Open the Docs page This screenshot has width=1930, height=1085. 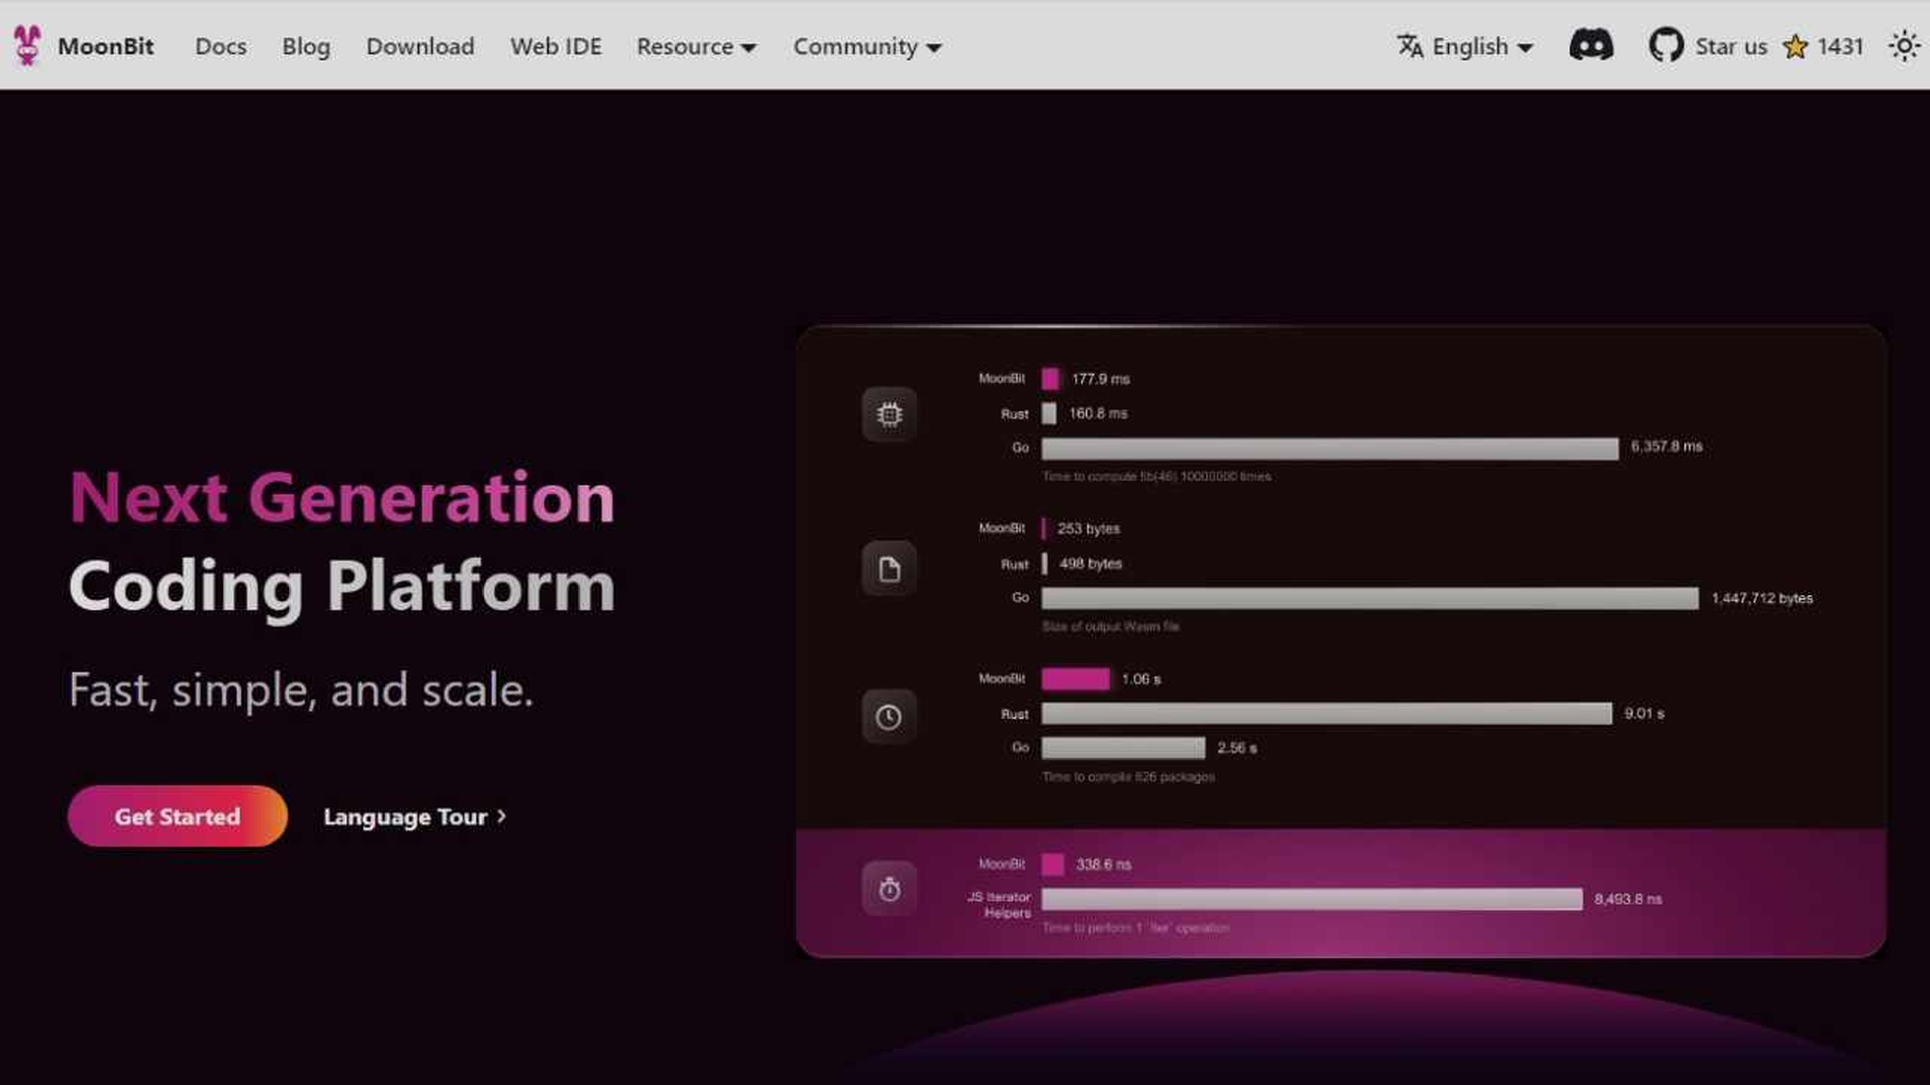click(220, 46)
